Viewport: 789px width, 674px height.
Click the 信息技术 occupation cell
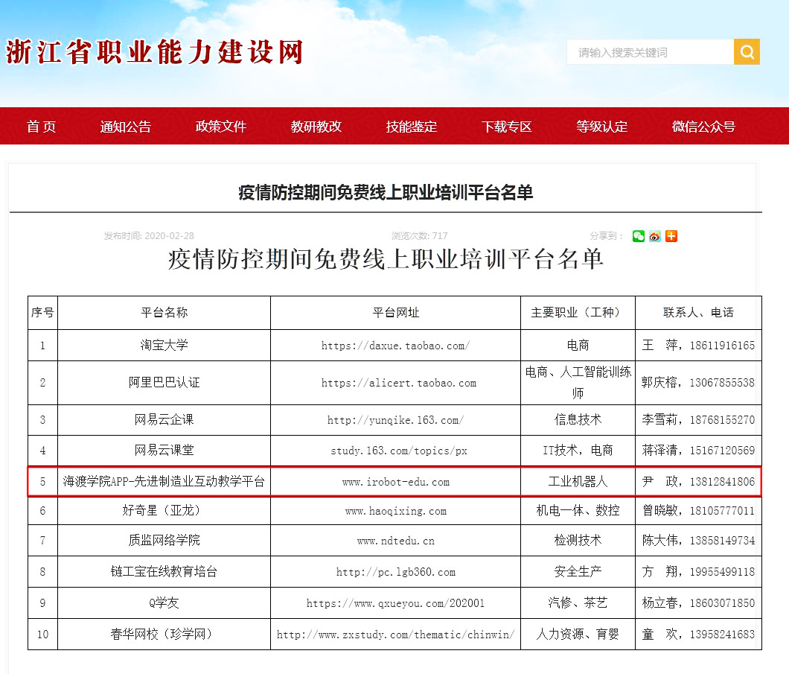click(x=578, y=420)
